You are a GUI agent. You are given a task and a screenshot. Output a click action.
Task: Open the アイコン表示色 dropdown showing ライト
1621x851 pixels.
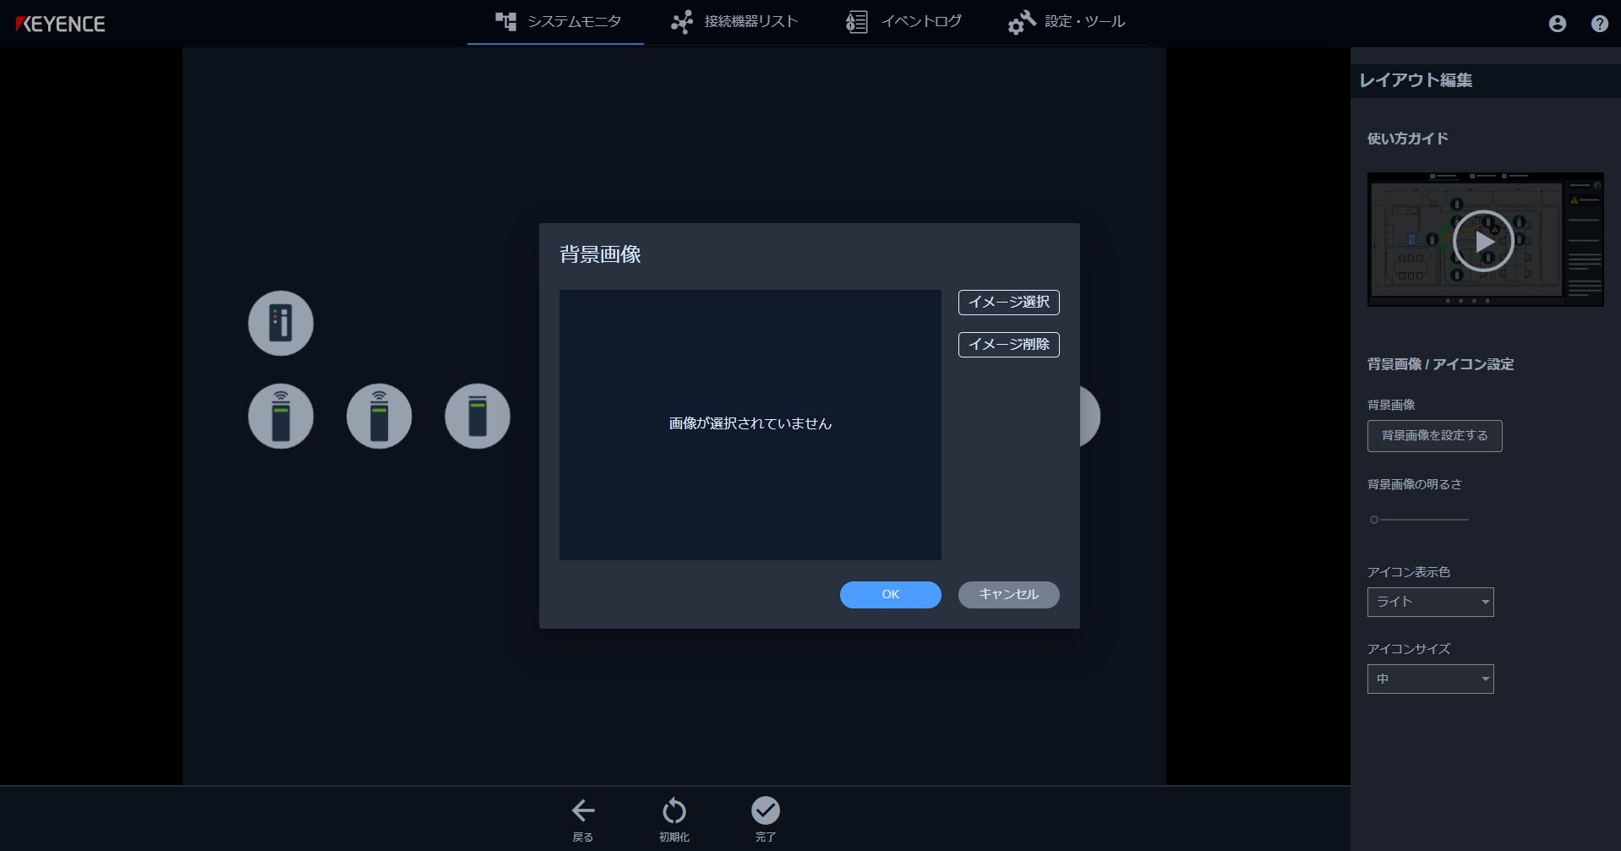click(1429, 602)
